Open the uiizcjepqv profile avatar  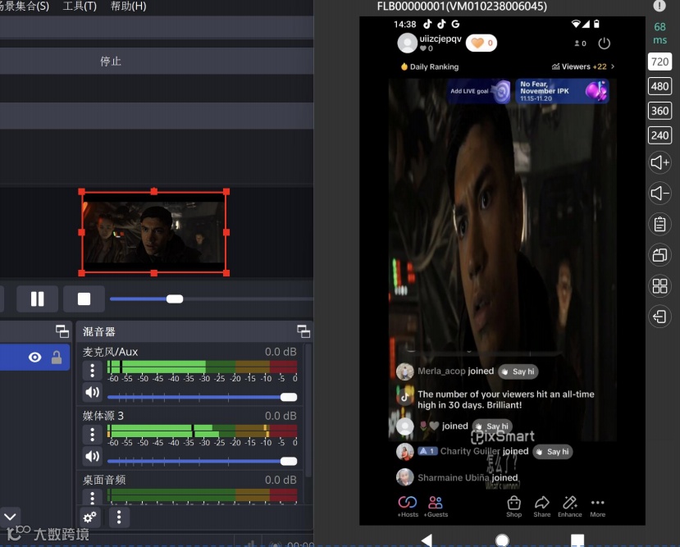(407, 43)
